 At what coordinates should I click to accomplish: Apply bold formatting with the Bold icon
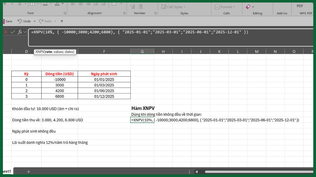(5, 3)
